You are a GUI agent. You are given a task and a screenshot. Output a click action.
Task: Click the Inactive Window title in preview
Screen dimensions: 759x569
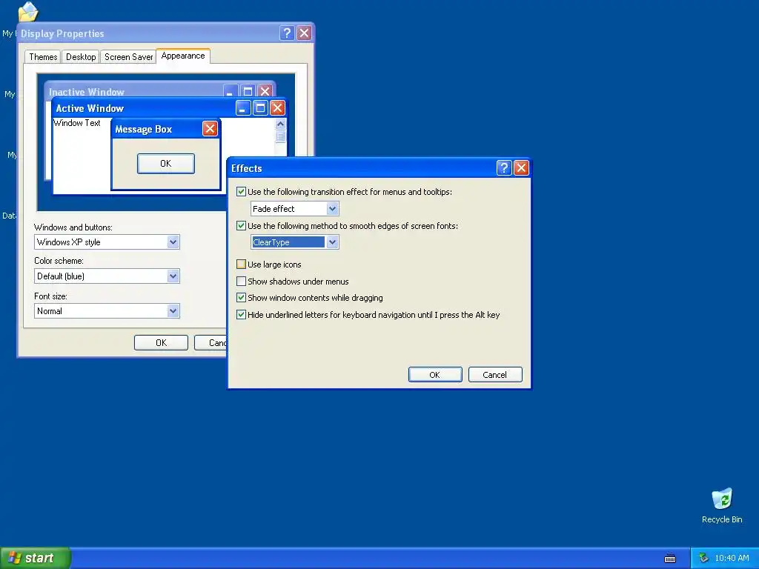pos(87,92)
